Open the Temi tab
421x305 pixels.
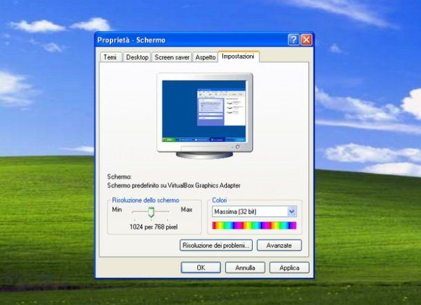click(x=110, y=57)
